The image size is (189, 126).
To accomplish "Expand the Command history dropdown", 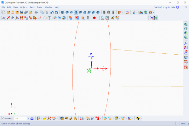I will pyautogui.click(x=28, y=118).
